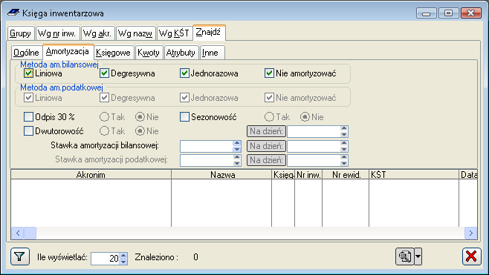Click the Nr inw. column header
This screenshot has height=275, width=489.
[x=308, y=174]
